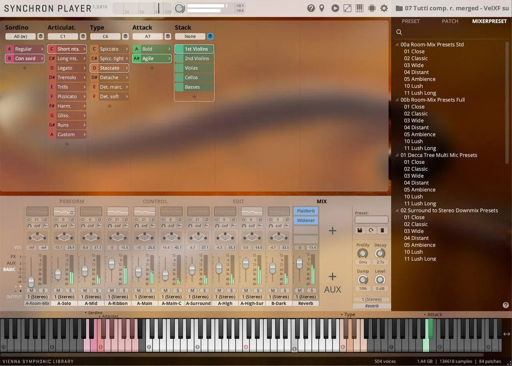
Task: Mute the A-Solo channel strip
Action: coord(58,289)
